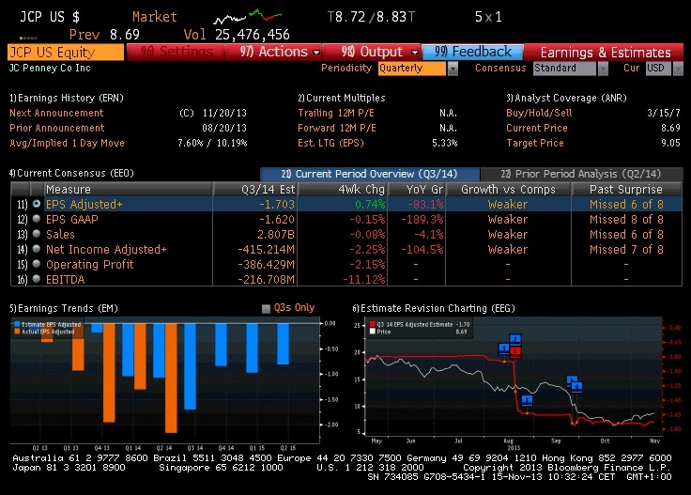Click Est. LTG (EPS) value 5.33%
This screenshot has width=691, height=495.
445,143
